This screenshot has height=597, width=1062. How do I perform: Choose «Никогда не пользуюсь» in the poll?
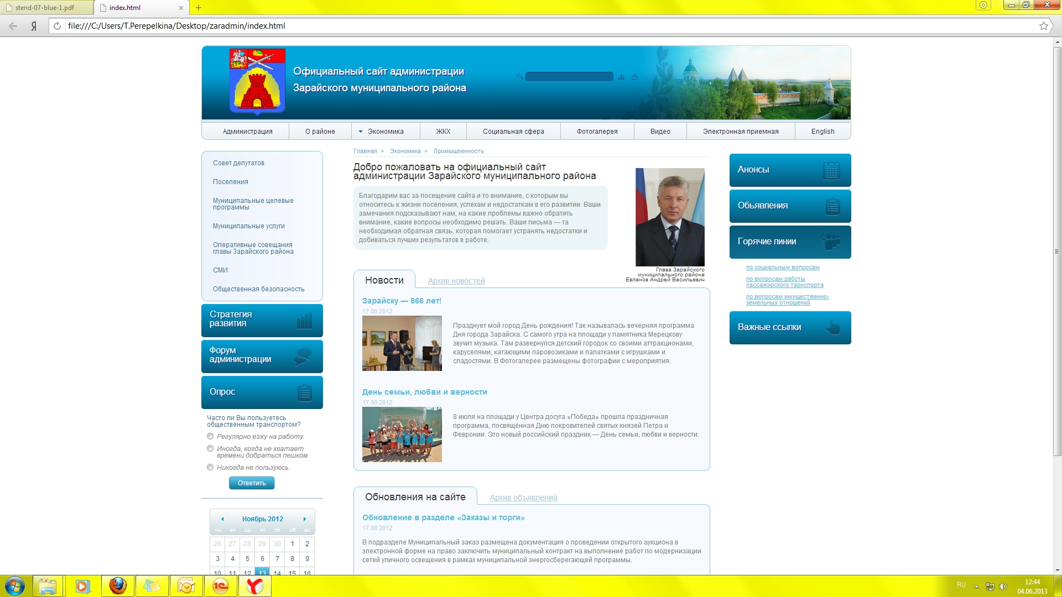[x=210, y=467]
